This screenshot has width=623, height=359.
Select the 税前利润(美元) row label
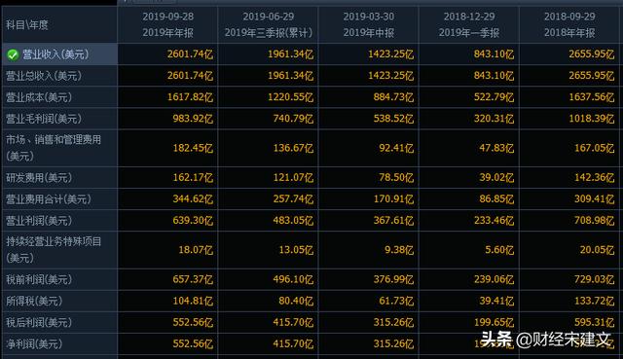click(x=39, y=279)
